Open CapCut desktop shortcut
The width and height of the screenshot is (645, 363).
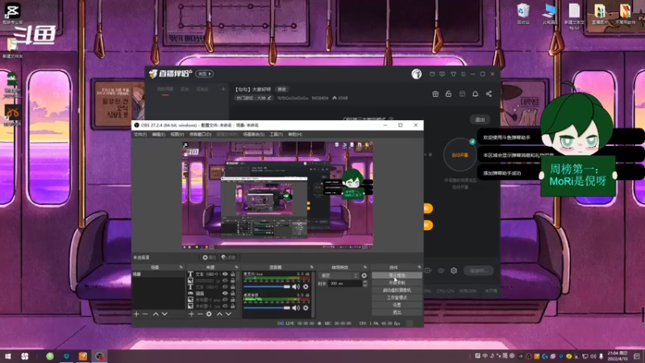pos(12,13)
